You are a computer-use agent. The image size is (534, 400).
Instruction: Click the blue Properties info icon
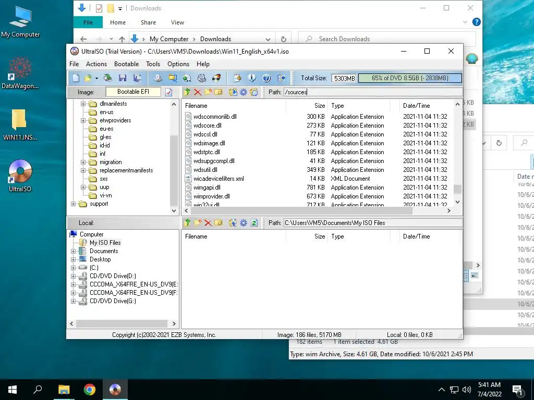(252, 78)
